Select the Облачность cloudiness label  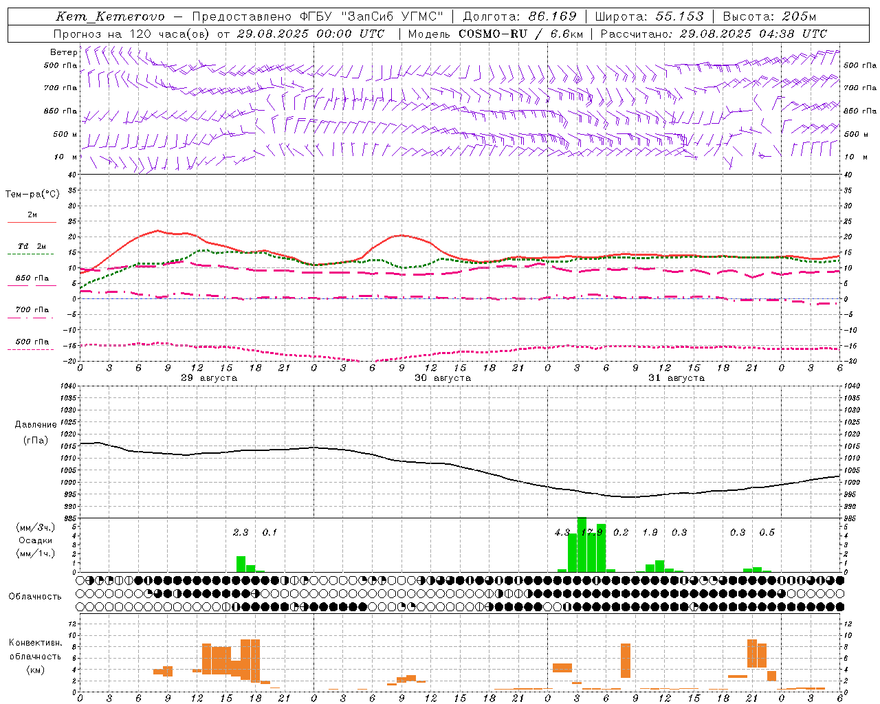point(35,596)
